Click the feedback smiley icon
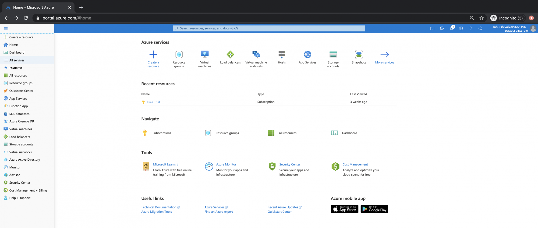 coord(480,28)
